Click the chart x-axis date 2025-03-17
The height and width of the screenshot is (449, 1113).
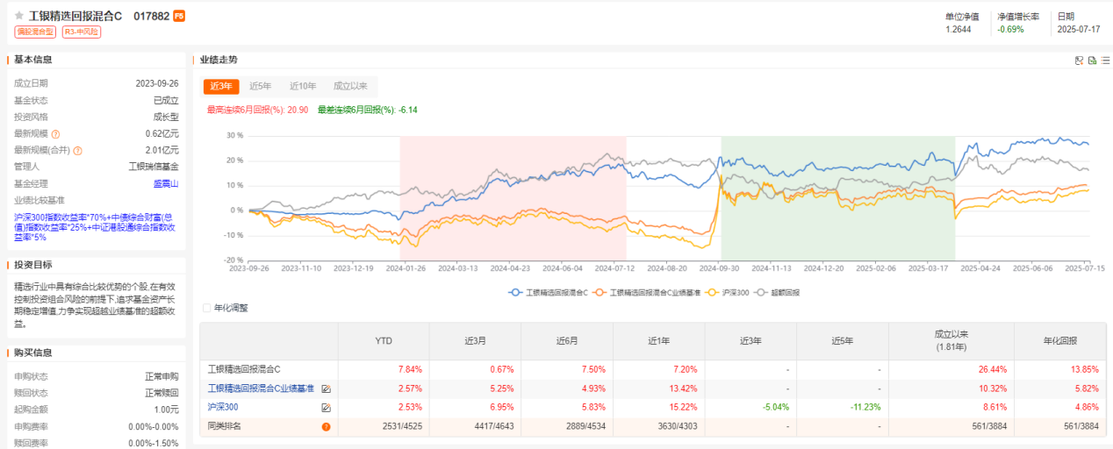[928, 268]
